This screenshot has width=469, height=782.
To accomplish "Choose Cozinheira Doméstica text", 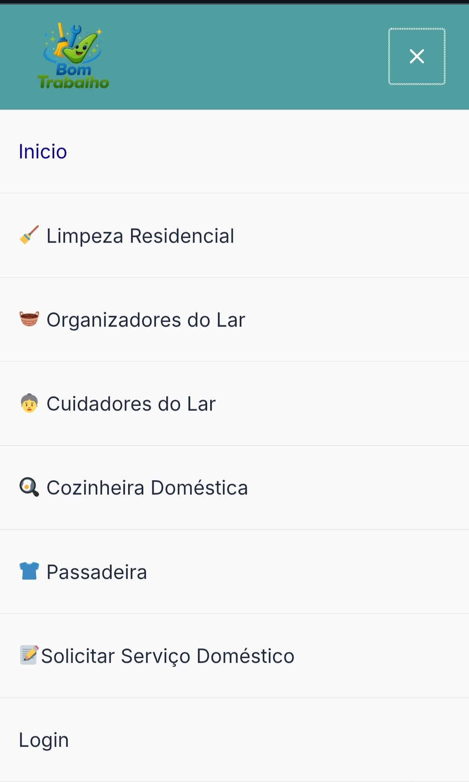I will 147,488.
